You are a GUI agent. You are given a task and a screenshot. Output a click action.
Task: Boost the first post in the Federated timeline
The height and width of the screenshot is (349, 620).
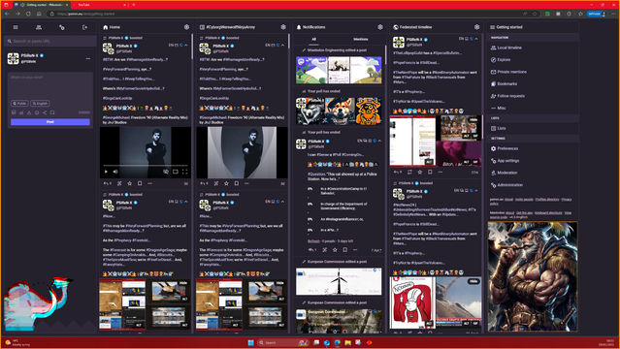pyautogui.click(x=409, y=172)
